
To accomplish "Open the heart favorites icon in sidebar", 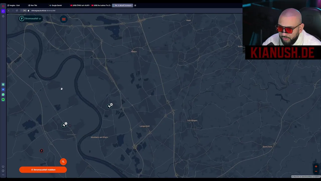I will click(3, 167).
